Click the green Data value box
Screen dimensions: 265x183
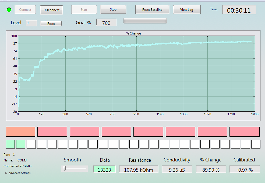104,169
